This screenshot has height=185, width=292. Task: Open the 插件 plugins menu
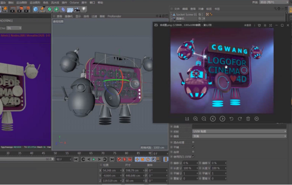coord(64,3)
